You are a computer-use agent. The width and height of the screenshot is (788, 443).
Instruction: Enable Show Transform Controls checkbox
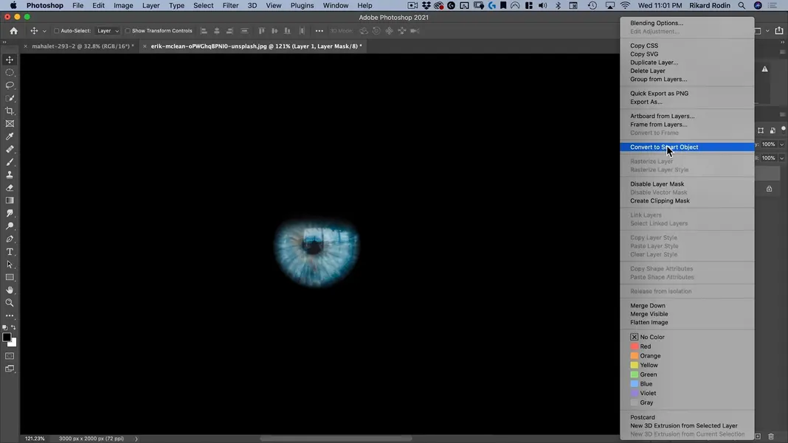(128, 31)
